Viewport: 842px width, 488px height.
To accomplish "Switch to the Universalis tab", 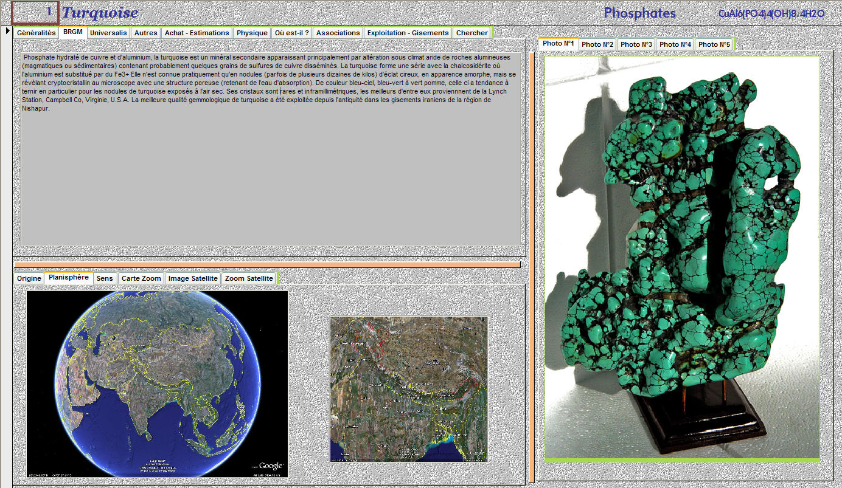I will 108,33.
